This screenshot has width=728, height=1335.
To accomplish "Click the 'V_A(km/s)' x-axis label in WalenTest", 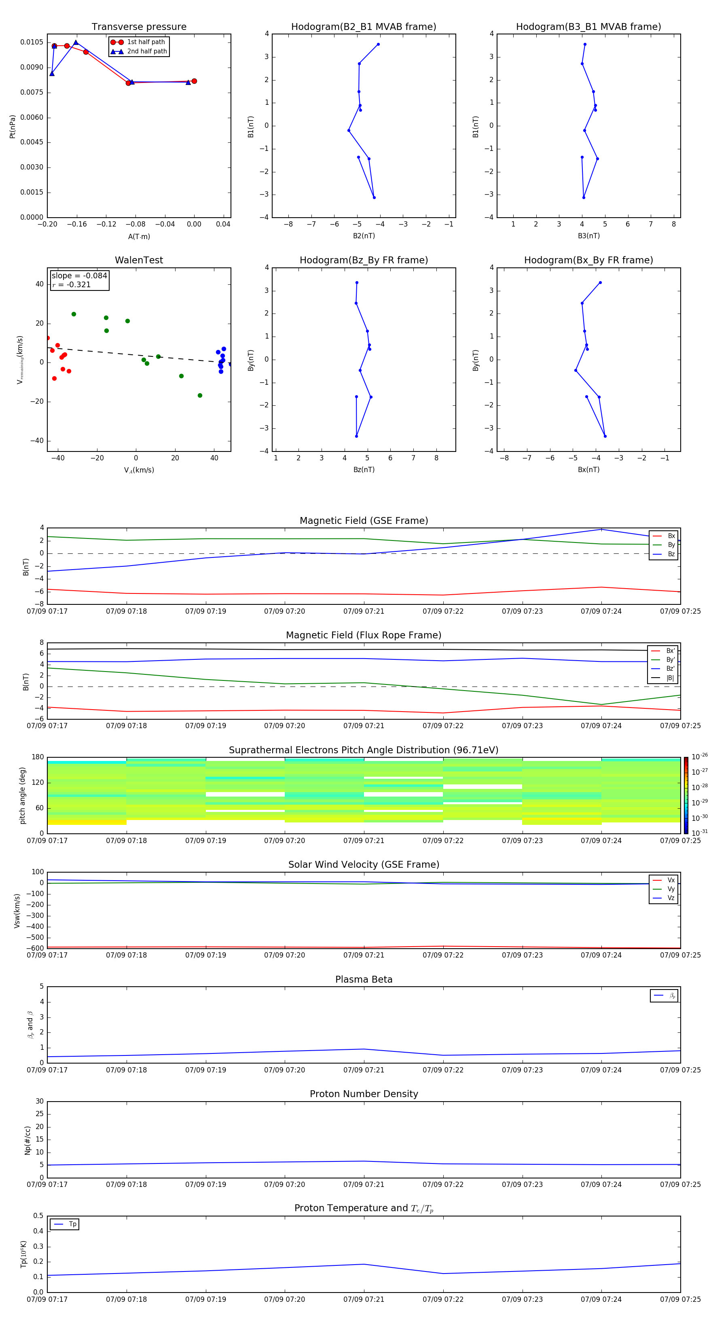I will 139,470.
